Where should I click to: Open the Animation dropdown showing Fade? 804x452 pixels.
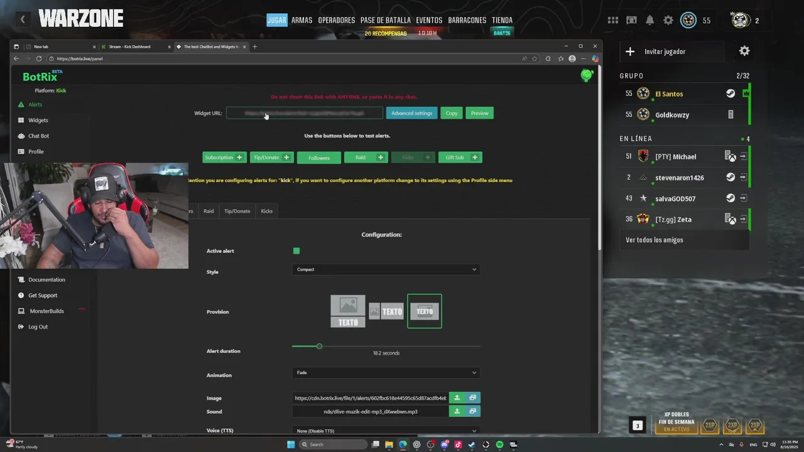click(x=386, y=372)
